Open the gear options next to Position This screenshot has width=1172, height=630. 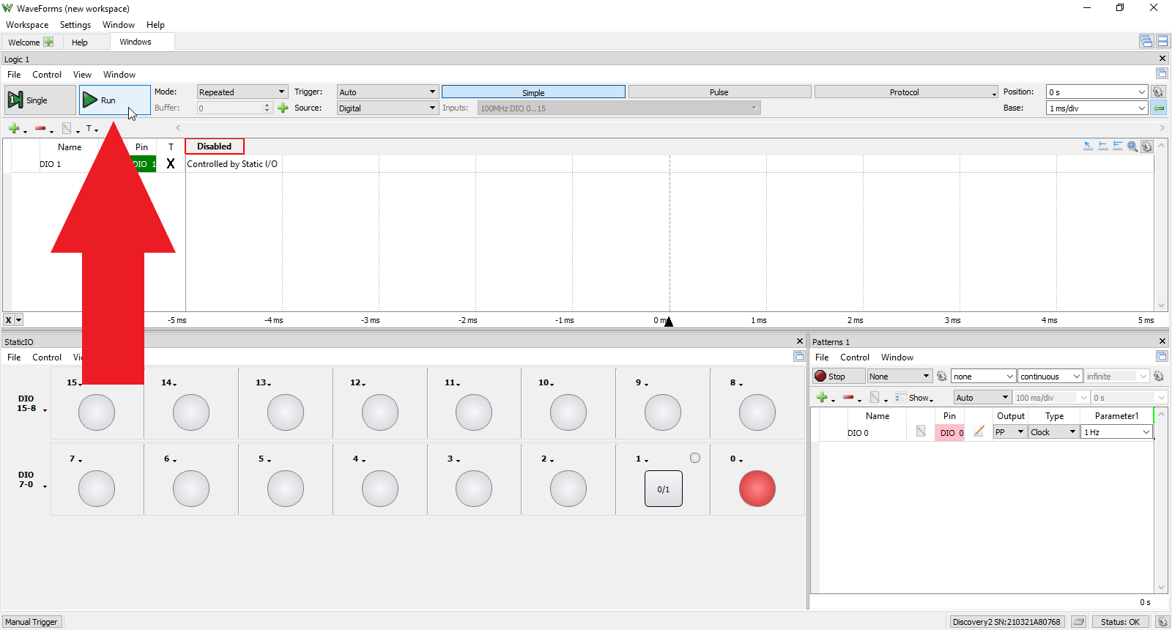(x=1158, y=92)
